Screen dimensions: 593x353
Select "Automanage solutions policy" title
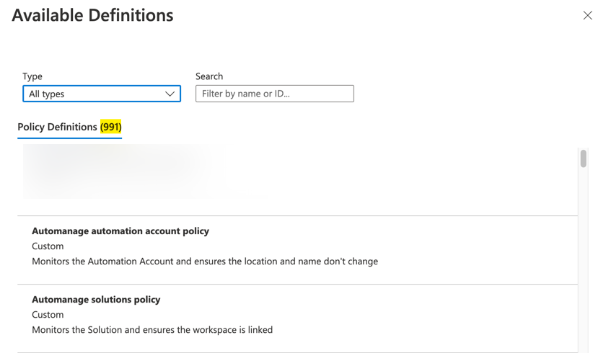pyautogui.click(x=96, y=300)
